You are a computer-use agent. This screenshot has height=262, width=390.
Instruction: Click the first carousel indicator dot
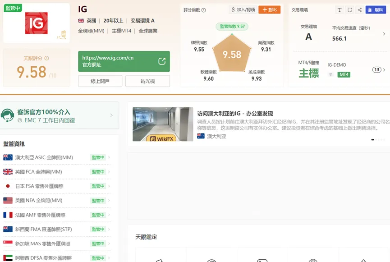[x=372, y=140]
